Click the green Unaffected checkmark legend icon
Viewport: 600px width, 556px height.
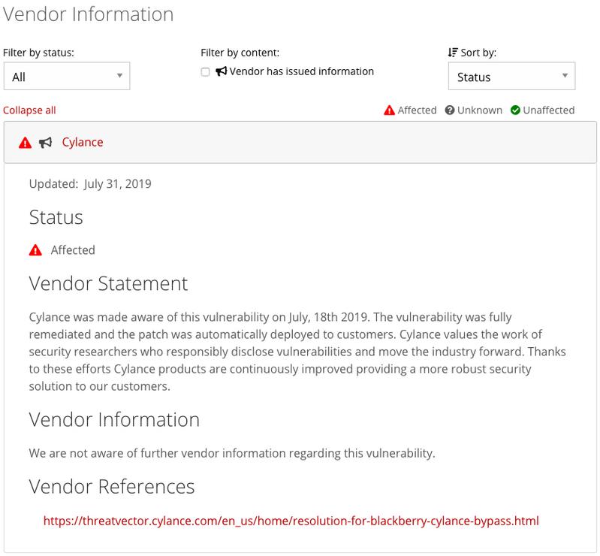[x=515, y=110]
